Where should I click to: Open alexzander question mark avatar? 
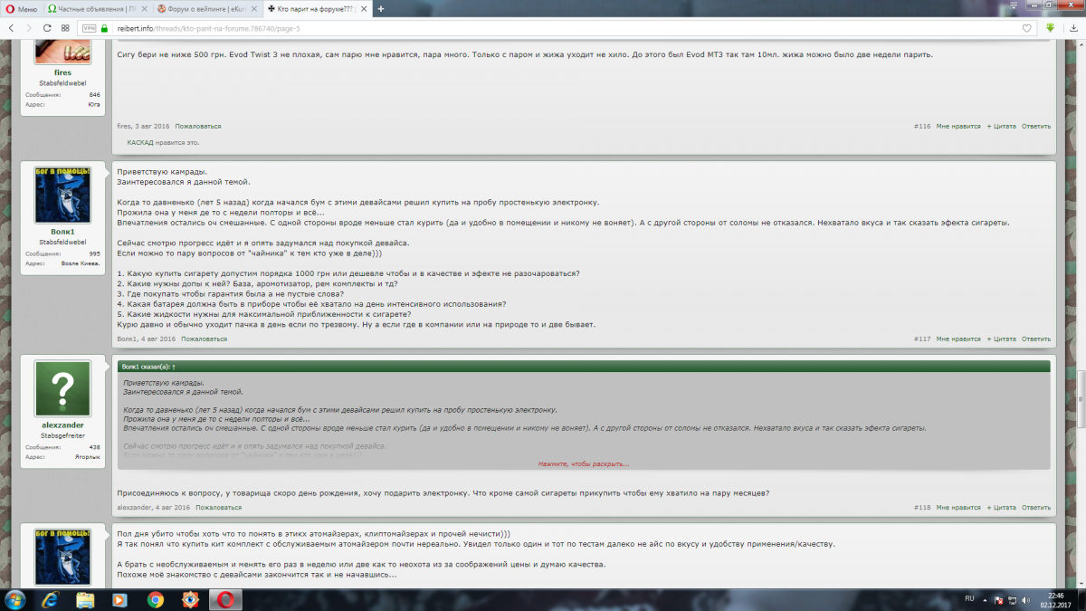[62, 388]
